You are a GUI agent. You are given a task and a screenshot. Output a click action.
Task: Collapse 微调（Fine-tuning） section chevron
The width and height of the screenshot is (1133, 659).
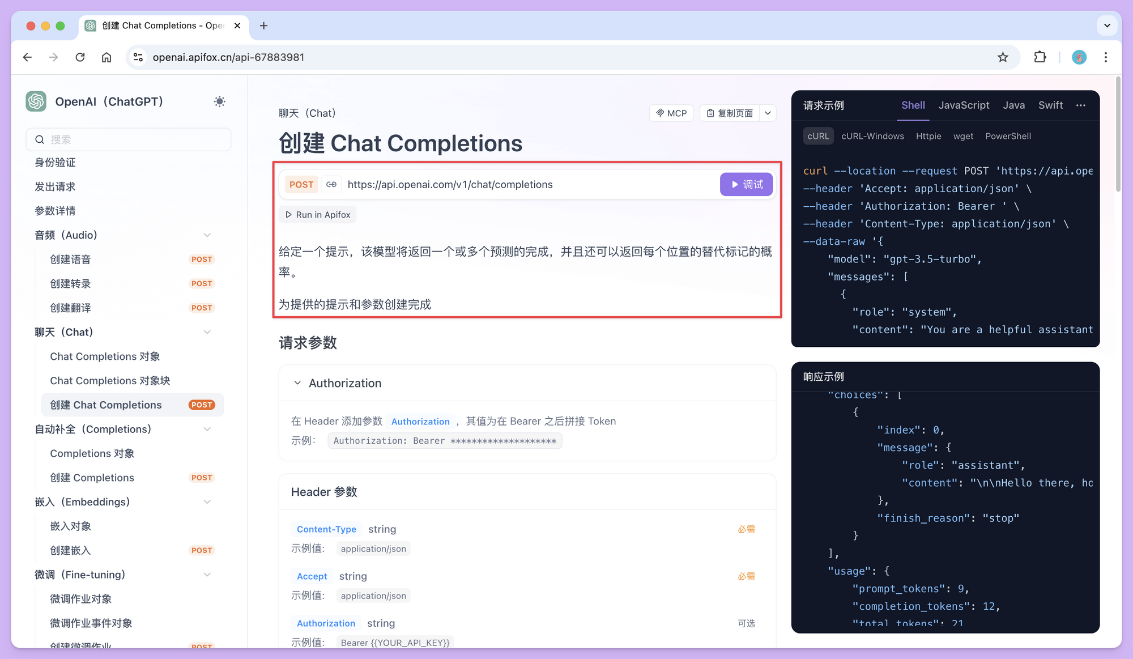(207, 575)
